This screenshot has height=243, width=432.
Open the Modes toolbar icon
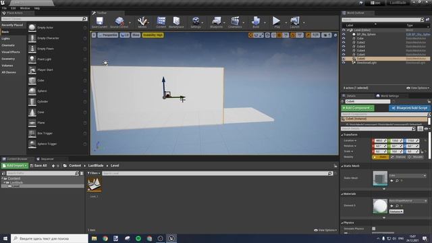coord(142,22)
